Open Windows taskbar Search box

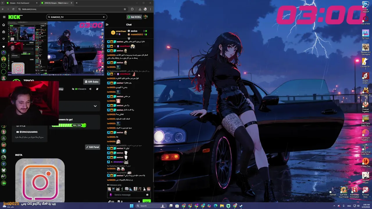point(151,206)
